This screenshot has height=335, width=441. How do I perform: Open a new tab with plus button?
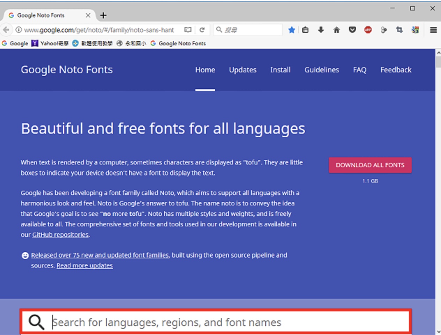[103, 15]
